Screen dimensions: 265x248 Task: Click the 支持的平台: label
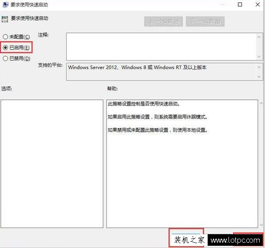pyautogui.click(x=50, y=65)
